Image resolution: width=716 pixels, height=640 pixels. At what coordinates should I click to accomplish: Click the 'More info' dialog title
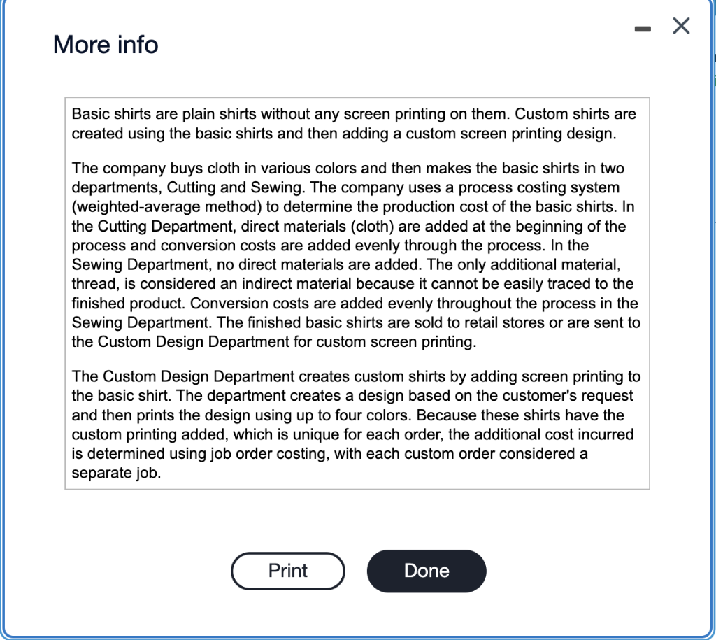[x=105, y=44]
